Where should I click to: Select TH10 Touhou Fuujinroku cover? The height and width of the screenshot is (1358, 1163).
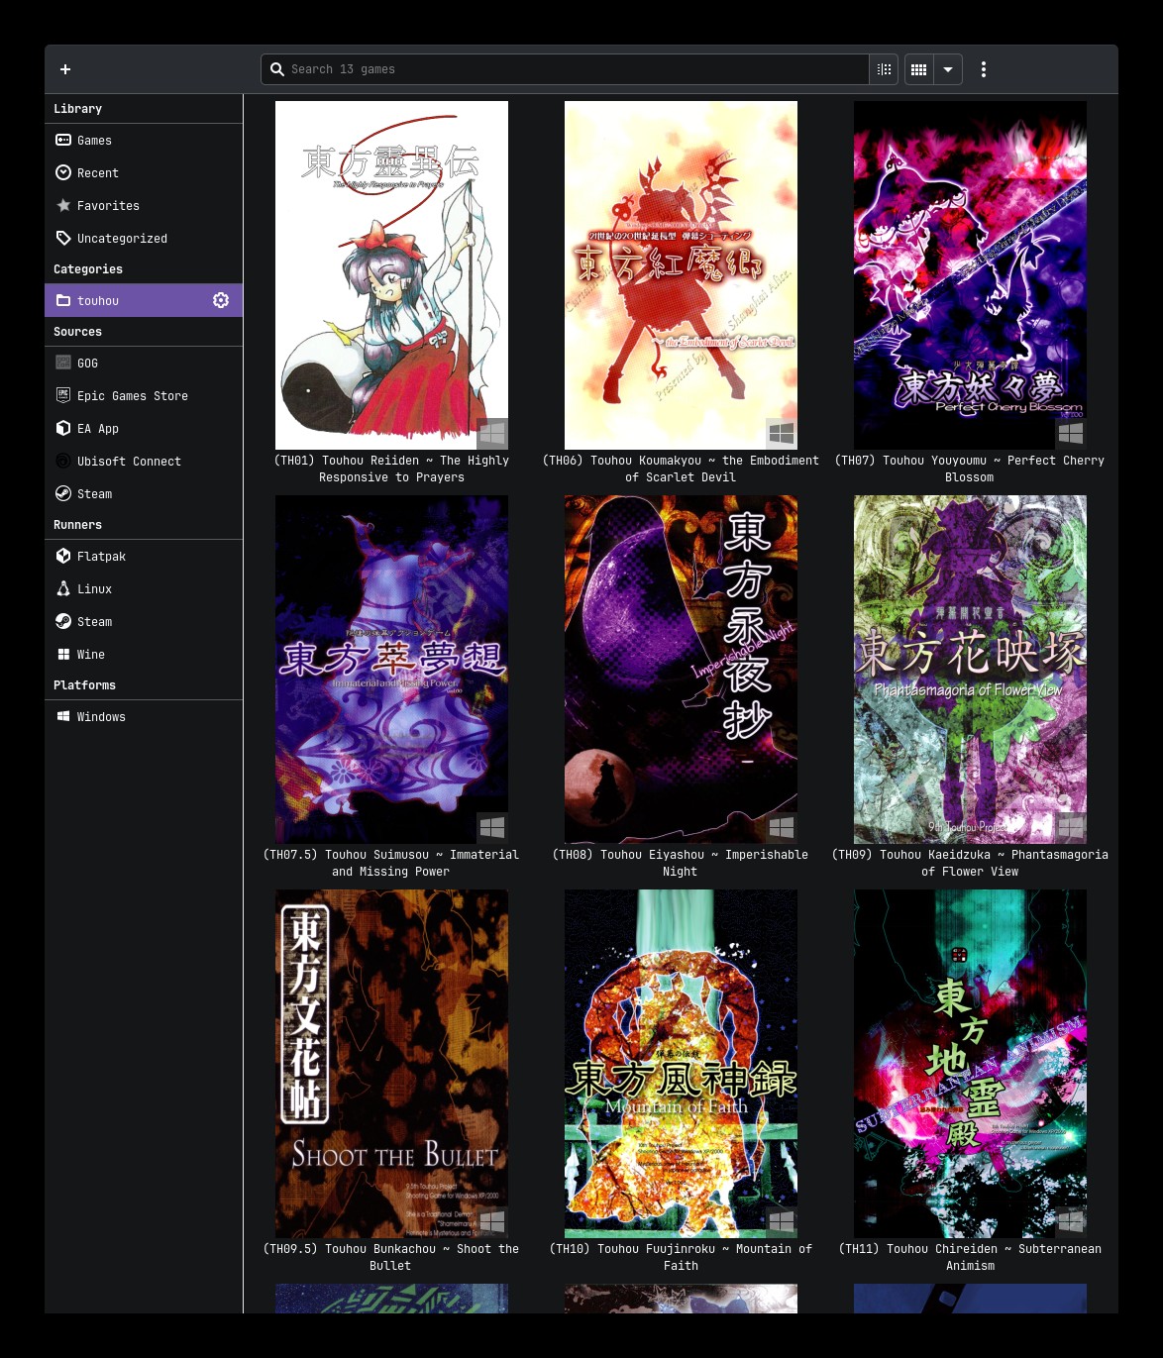[681, 1064]
